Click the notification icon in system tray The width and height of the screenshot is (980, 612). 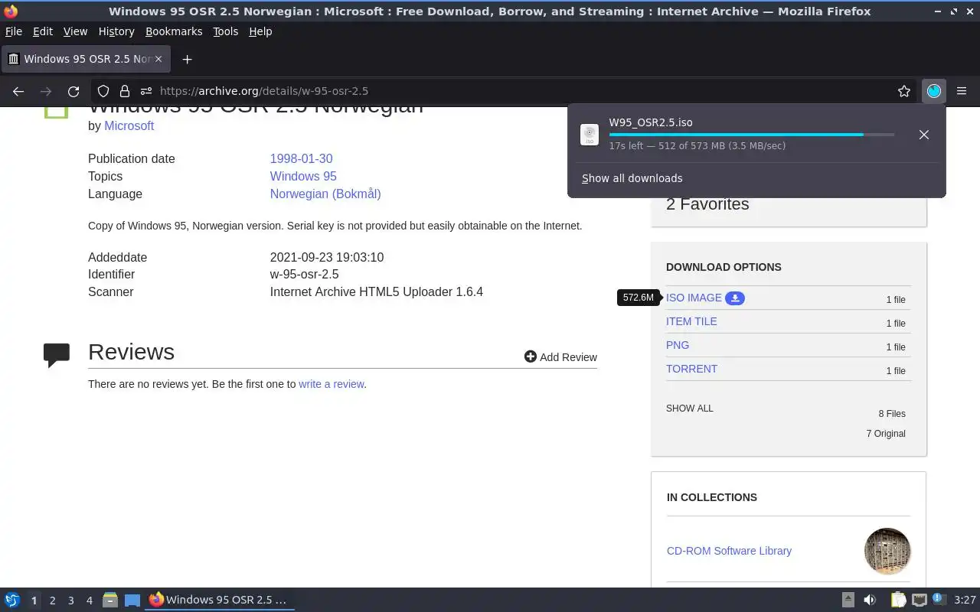point(939,600)
